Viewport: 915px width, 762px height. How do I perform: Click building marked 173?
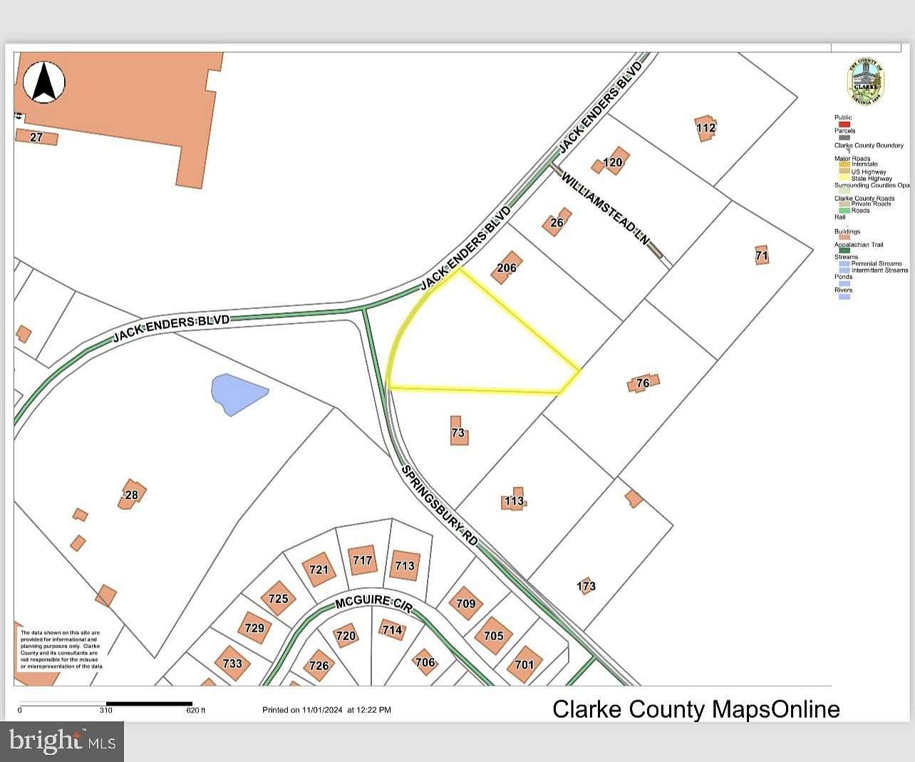[586, 586]
